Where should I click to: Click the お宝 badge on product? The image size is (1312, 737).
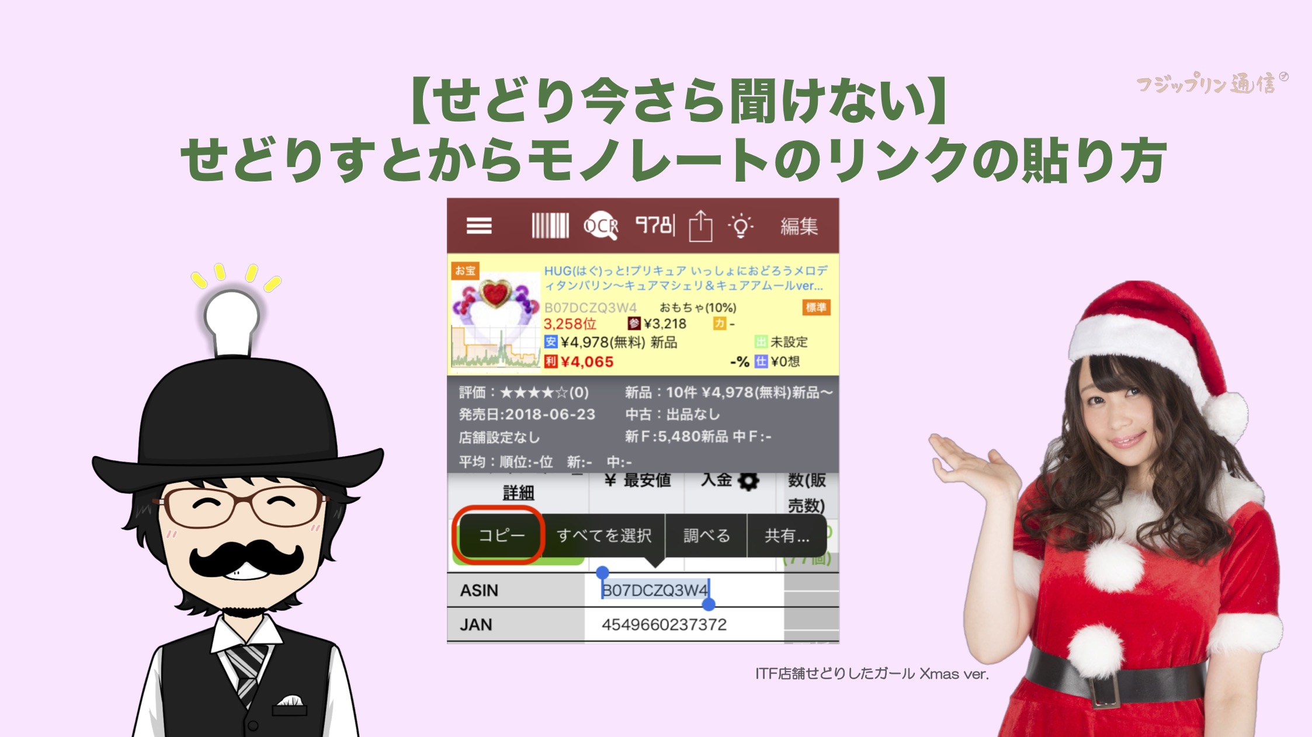[x=465, y=270]
